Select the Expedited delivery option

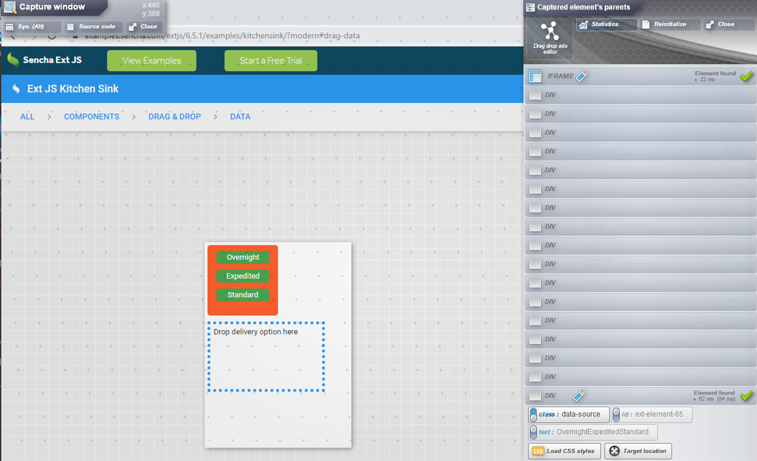243,276
